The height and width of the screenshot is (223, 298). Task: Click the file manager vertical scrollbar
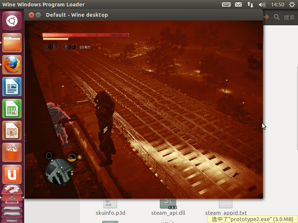pos(297,108)
